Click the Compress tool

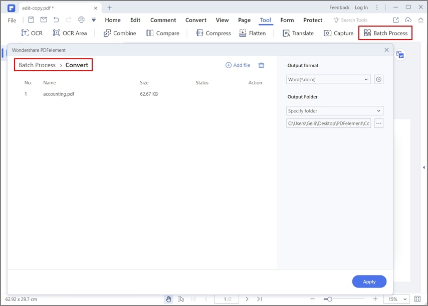[x=213, y=33]
